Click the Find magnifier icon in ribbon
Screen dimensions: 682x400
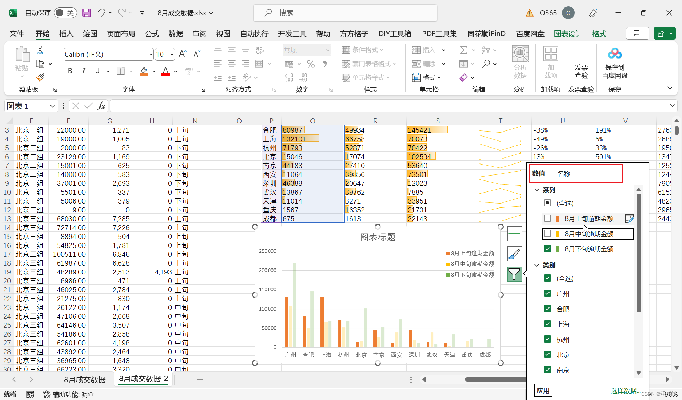click(x=486, y=64)
